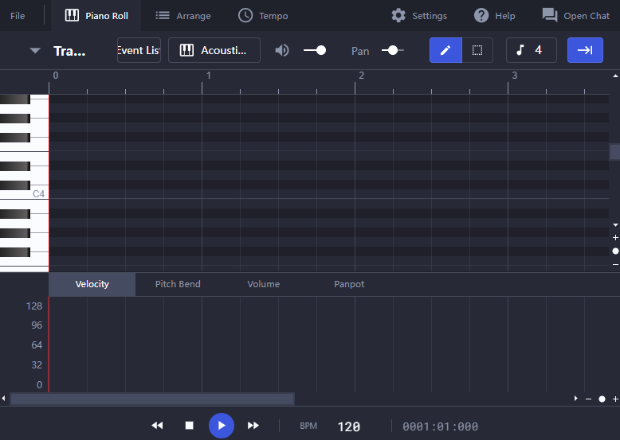Click the BPM value 120
620x440 pixels.
coord(349,426)
